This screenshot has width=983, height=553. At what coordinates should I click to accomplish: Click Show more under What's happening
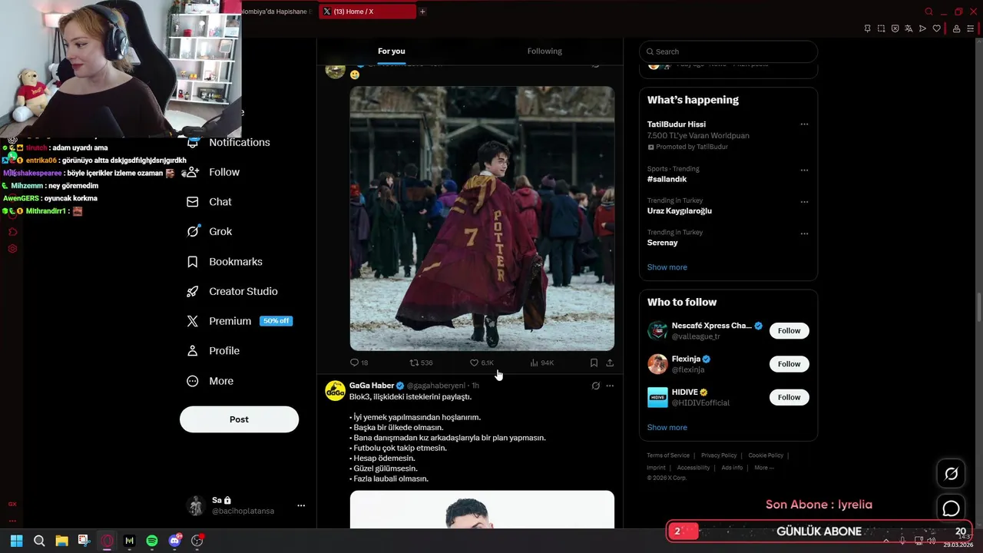pyautogui.click(x=667, y=267)
